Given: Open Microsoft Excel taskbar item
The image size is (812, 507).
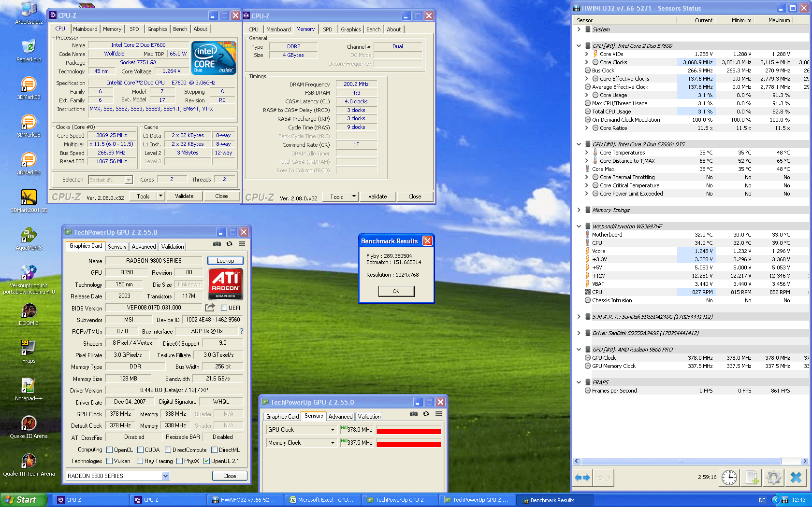Looking at the screenshot, I should click(x=322, y=500).
